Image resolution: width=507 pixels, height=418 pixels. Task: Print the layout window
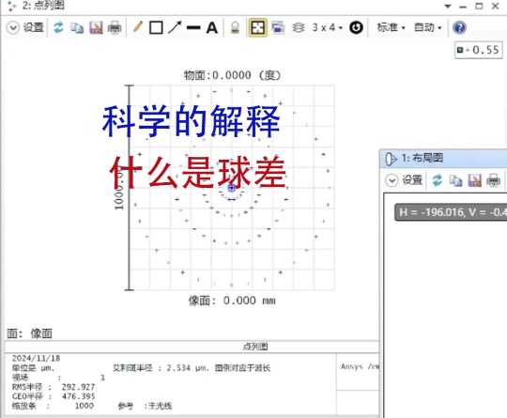[494, 180]
